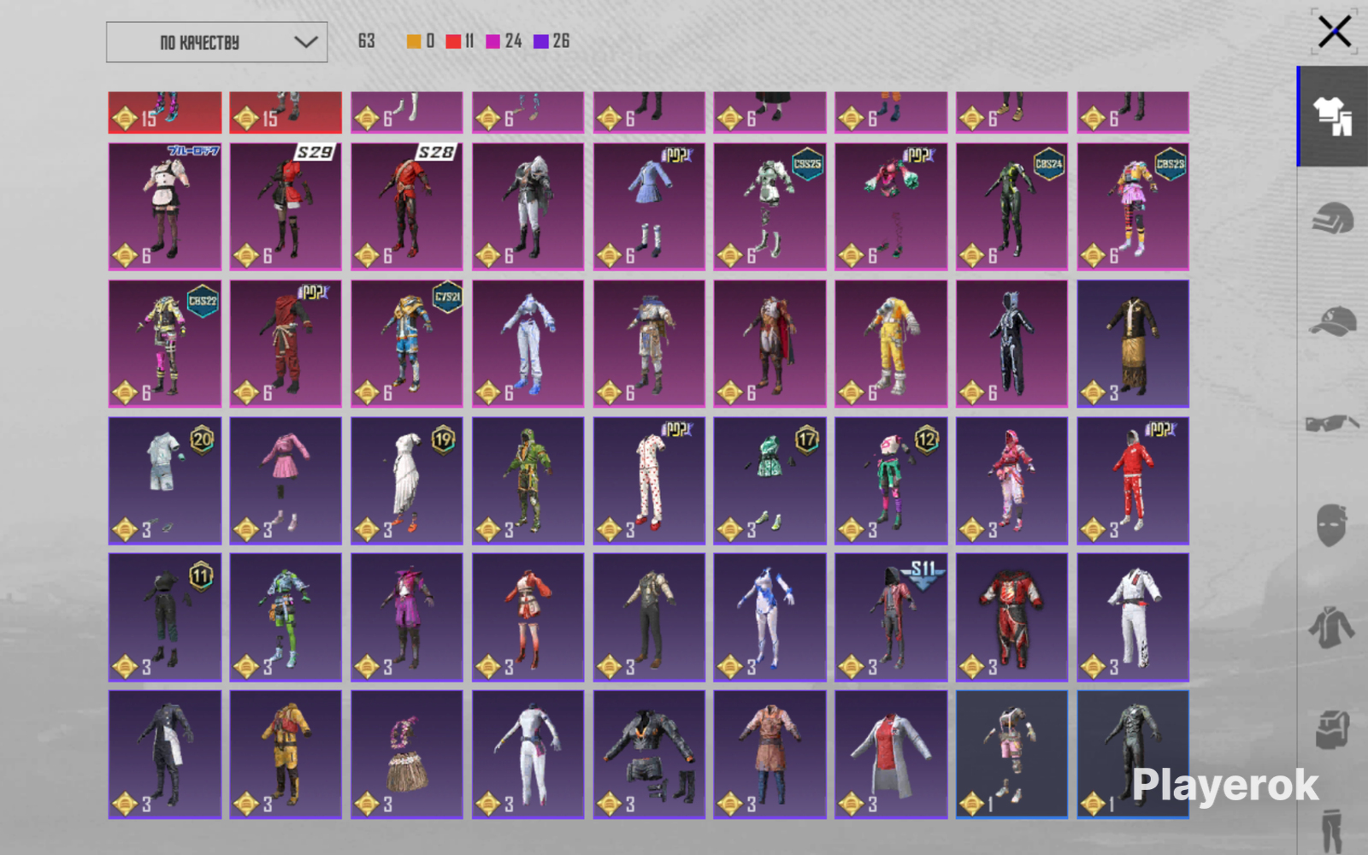Select the pink hooded ninja outfit

pyautogui.click(x=1012, y=481)
